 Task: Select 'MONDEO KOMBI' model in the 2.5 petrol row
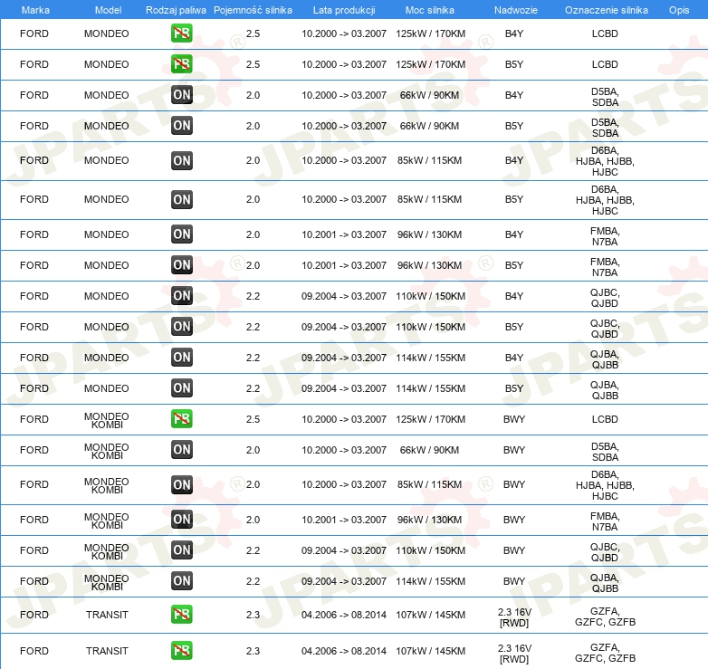click(107, 420)
